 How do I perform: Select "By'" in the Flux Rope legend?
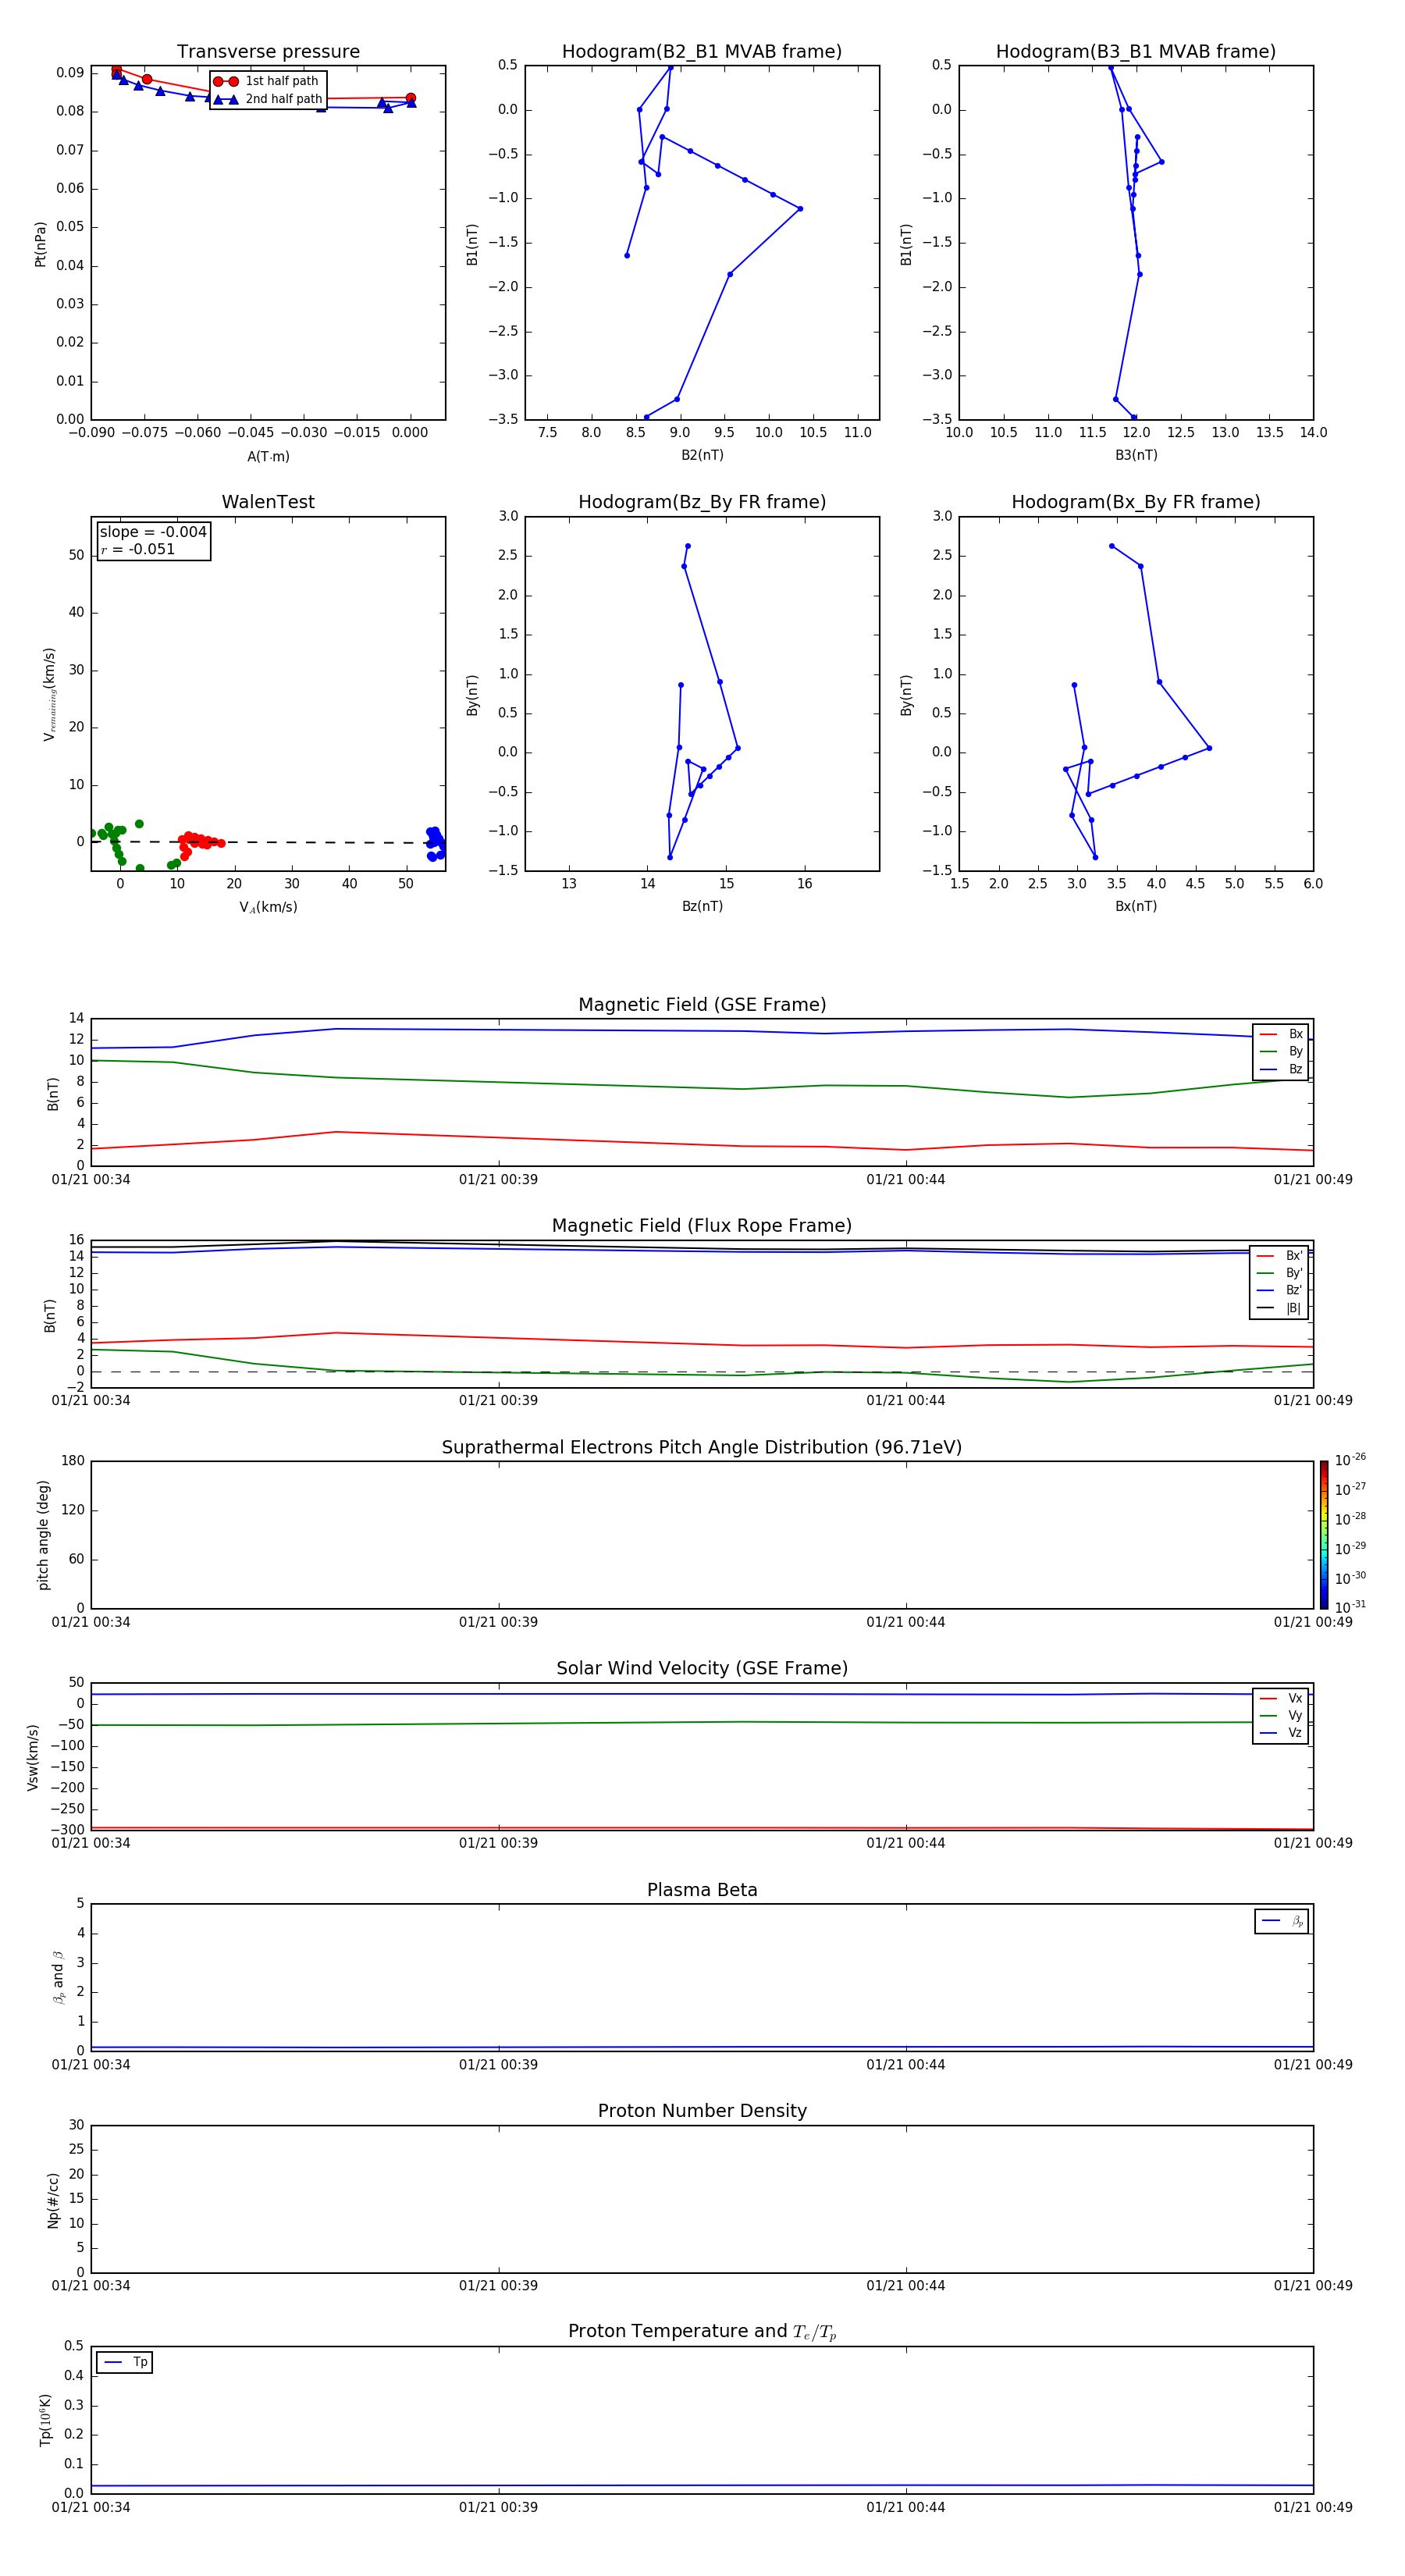pyautogui.click(x=1280, y=1273)
